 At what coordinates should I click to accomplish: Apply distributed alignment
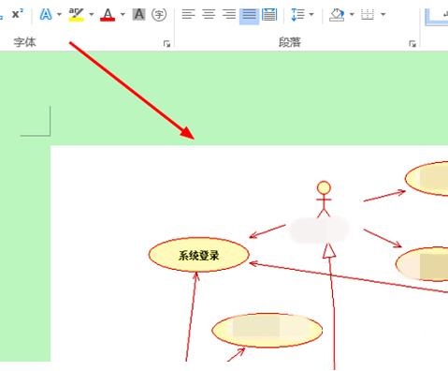(269, 14)
